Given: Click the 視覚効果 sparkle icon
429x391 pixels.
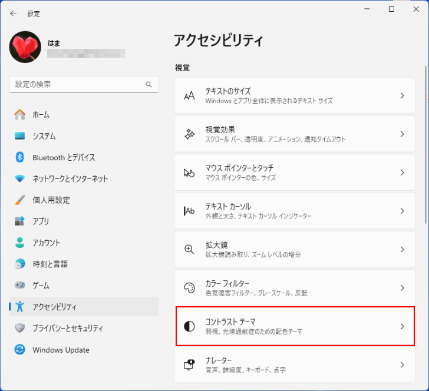Looking at the screenshot, I should [x=189, y=134].
